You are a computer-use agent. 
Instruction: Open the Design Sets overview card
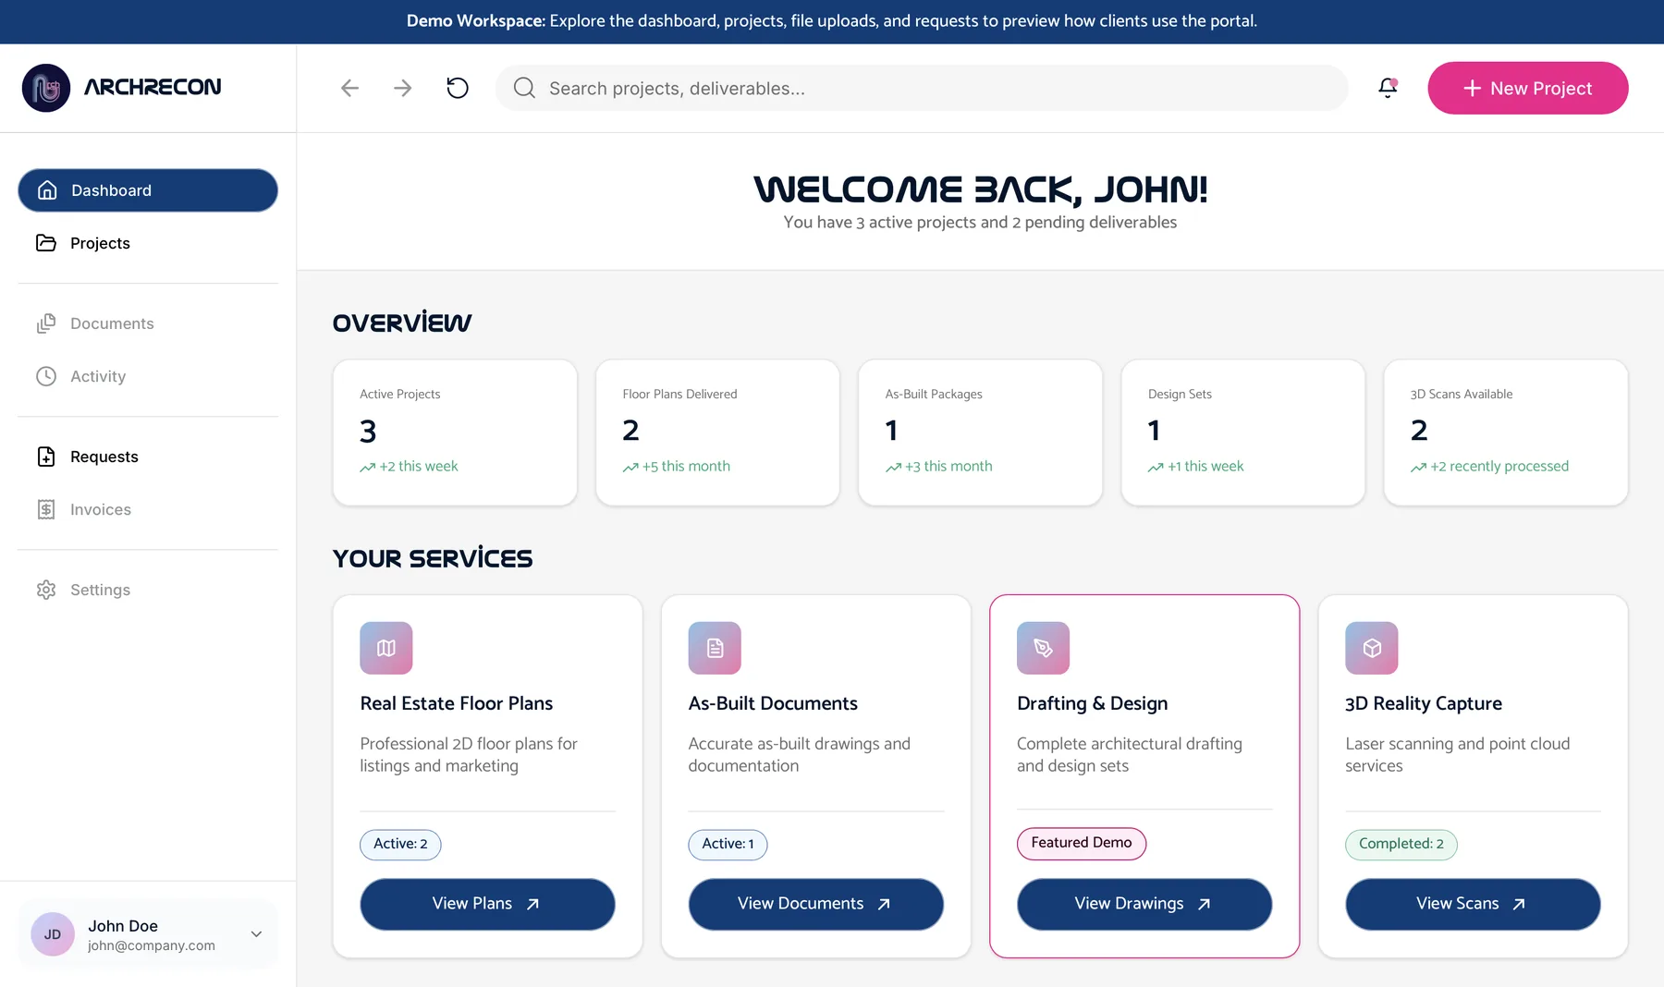click(1242, 433)
